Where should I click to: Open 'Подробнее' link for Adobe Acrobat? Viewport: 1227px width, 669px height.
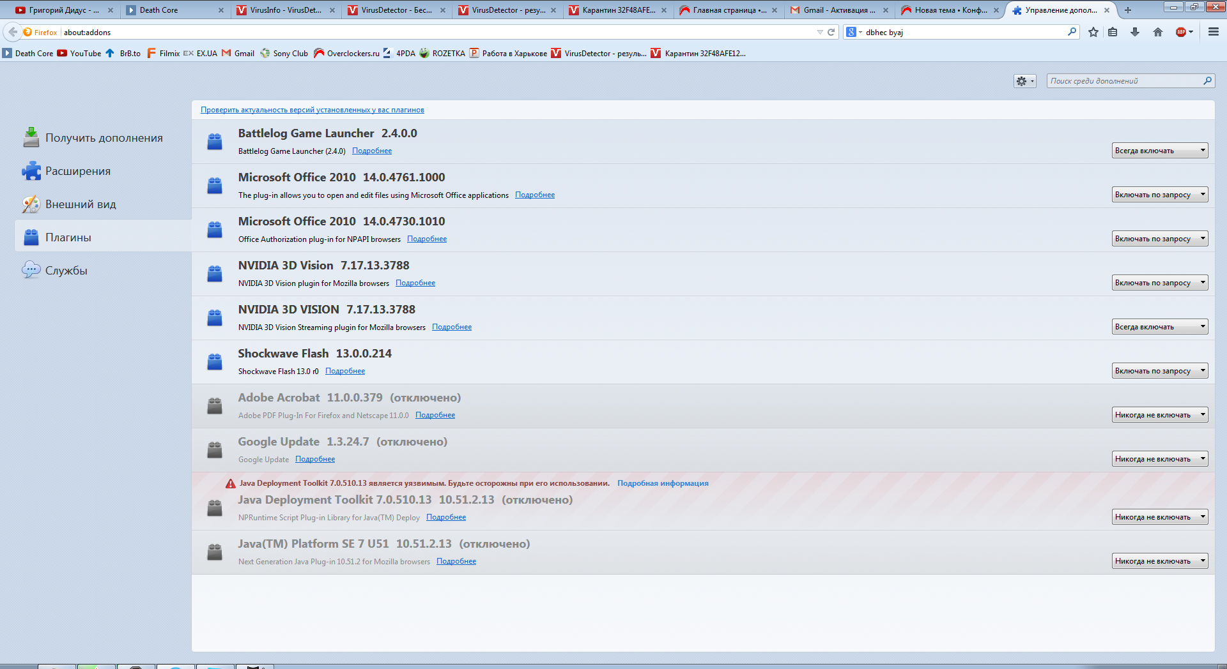[x=435, y=415]
